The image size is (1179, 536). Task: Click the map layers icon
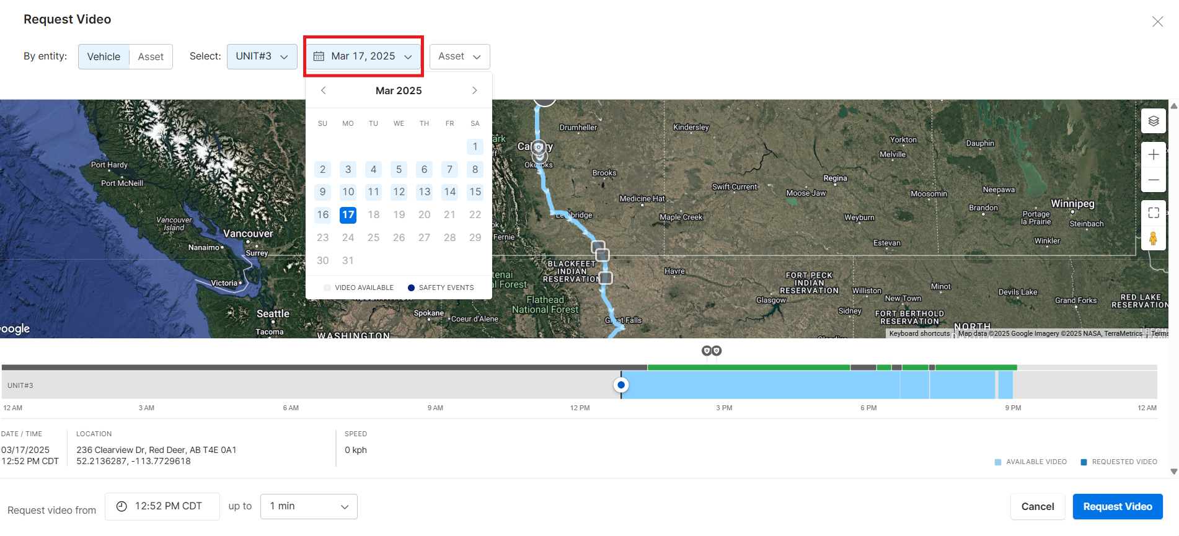(x=1153, y=121)
